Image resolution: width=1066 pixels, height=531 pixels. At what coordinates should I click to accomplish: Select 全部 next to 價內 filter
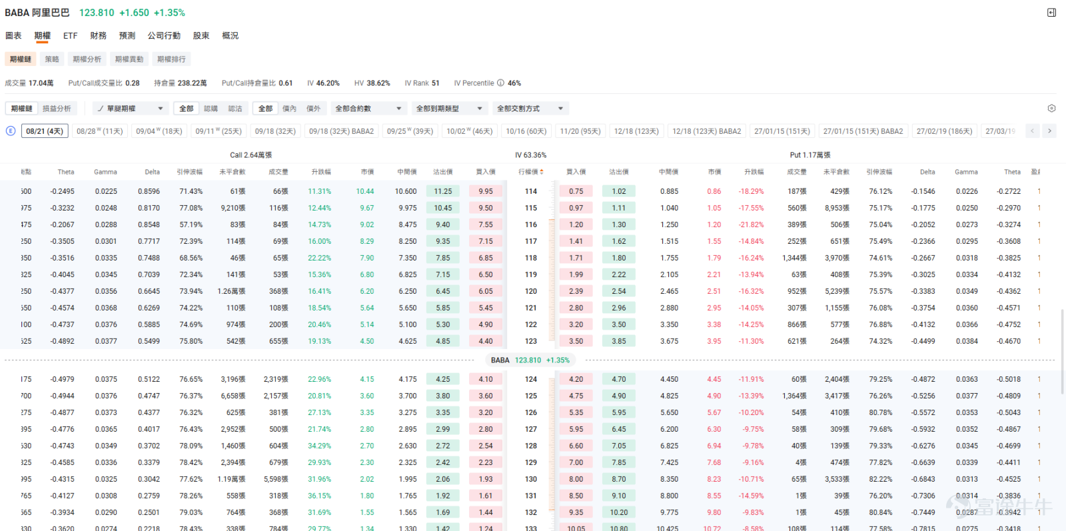click(x=265, y=109)
